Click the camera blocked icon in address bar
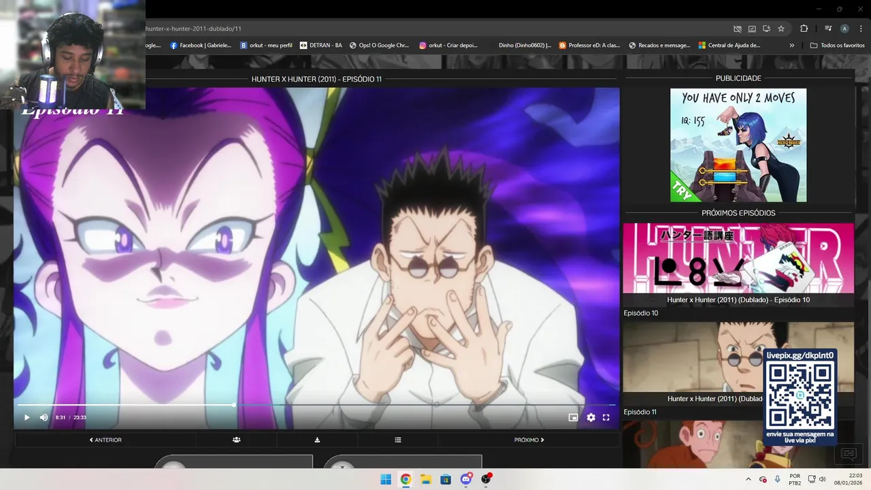This screenshot has width=871, height=490. (x=737, y=29)
